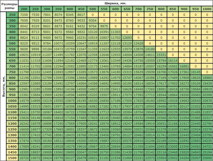The image size is (213, 161).
Task: Select the height row header 800
Action: coord(12,77)
